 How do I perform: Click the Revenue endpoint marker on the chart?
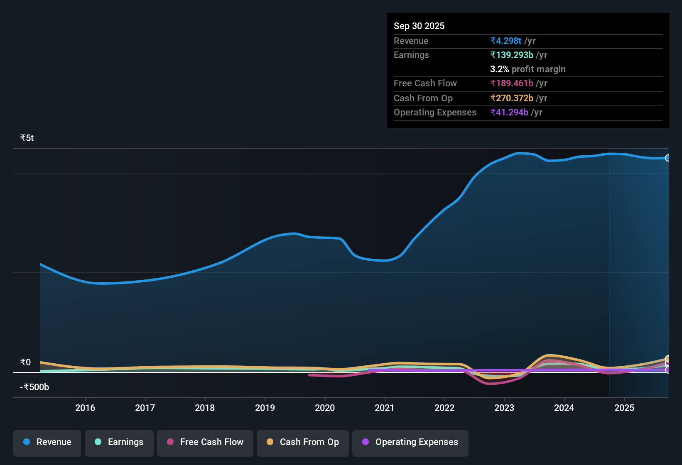(667, 158)
